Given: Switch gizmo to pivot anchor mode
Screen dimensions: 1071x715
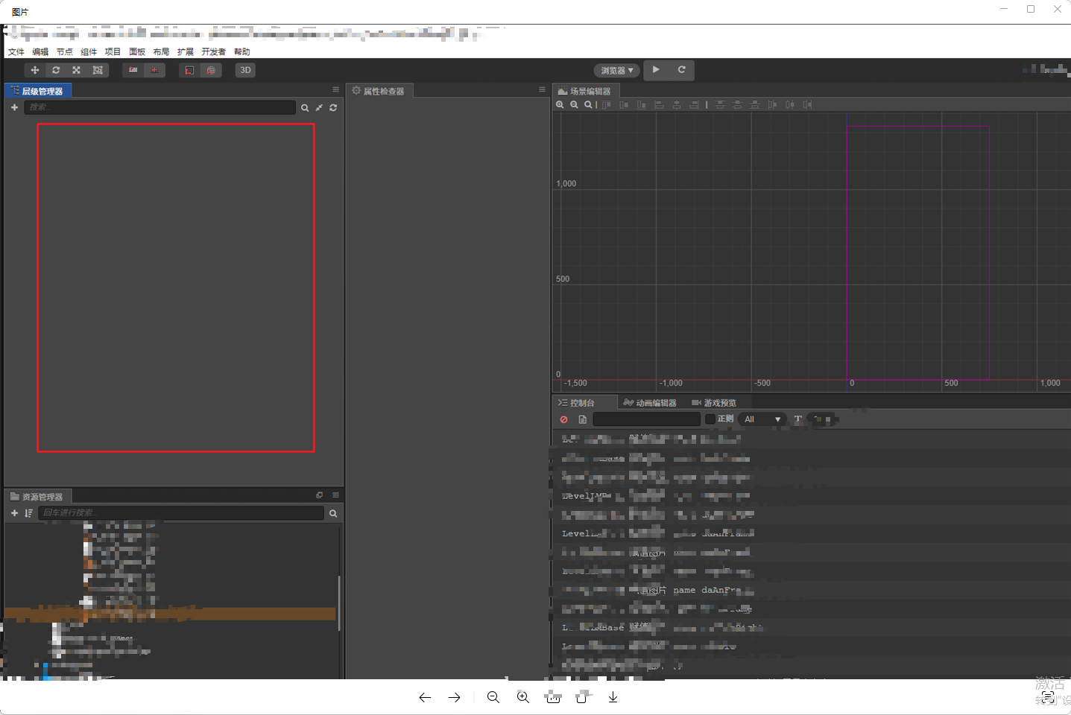Looking at the screenshot, I should [133, 70].
